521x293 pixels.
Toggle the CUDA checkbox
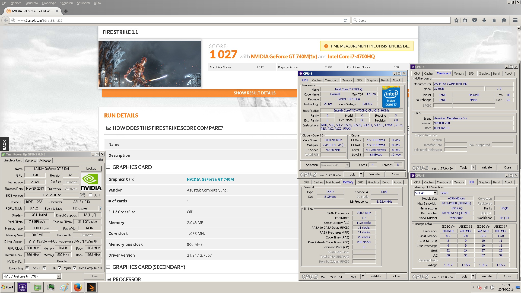point(44,268)
